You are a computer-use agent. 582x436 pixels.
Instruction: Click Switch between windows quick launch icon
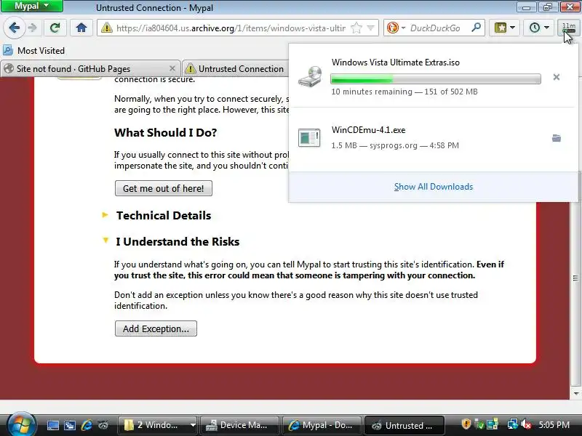[70, 425]
